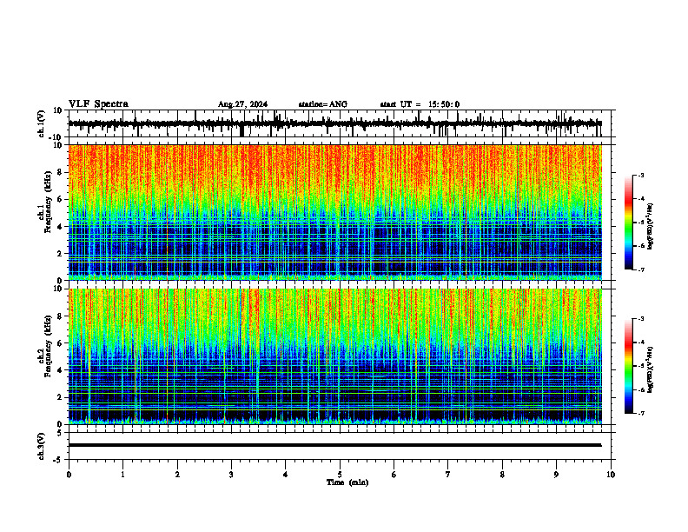Click the "ch.1(V)" waveform axis label
Image resolution: width=688 pixels, height=532 pixels.
tap(42, 123)
